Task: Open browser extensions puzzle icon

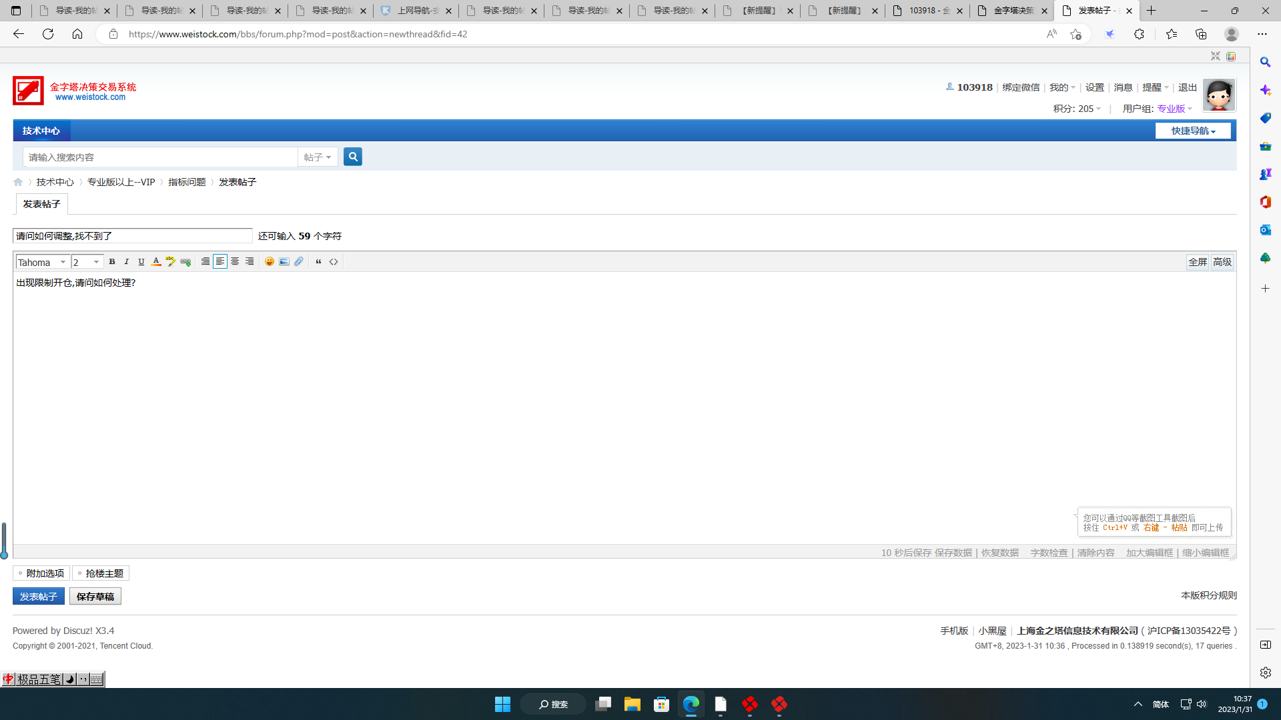Action: click(x=1139, y=34)
